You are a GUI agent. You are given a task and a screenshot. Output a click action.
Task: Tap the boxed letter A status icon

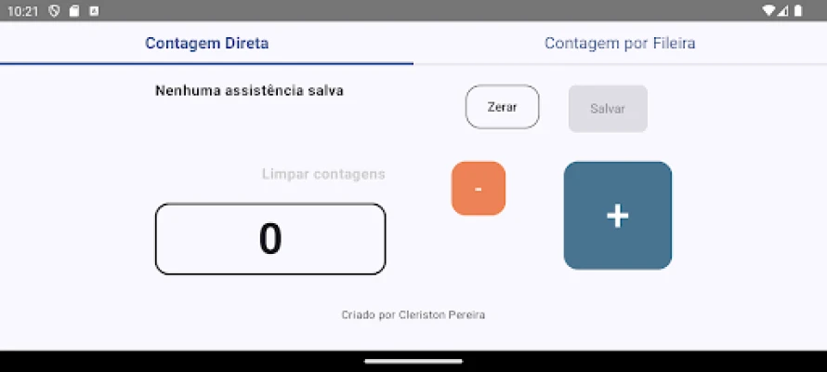click(x=94, y=11)
